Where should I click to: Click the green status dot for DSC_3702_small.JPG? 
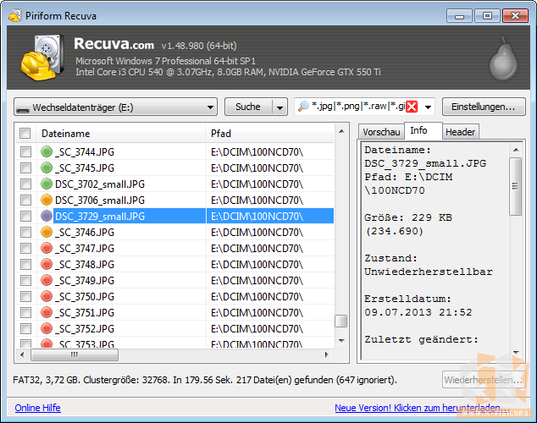point(47,184)
